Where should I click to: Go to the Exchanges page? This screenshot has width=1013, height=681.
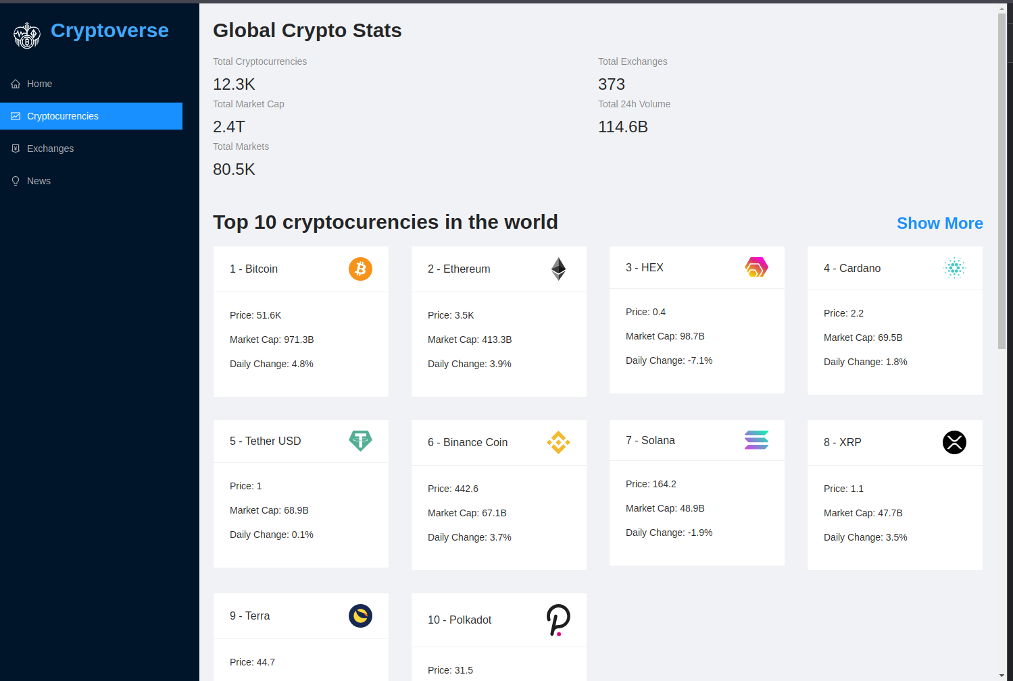point(91,148)
